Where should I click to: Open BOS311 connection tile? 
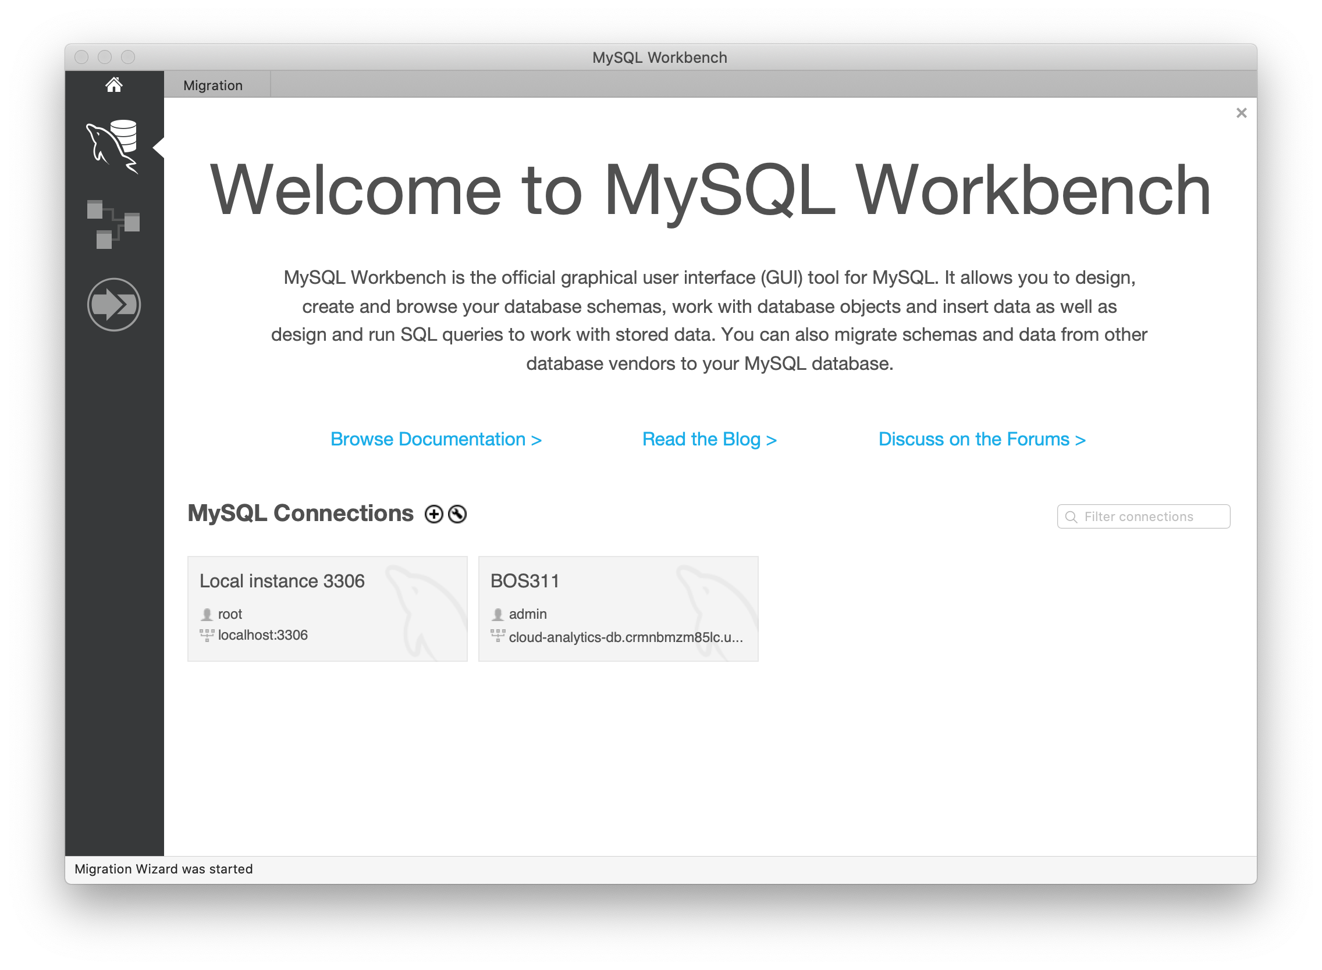[618, 609]
